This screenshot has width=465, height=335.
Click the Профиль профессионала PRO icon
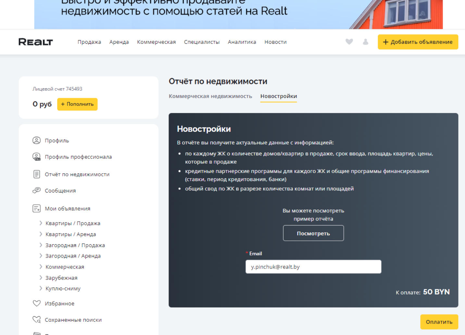pos(37,157)
